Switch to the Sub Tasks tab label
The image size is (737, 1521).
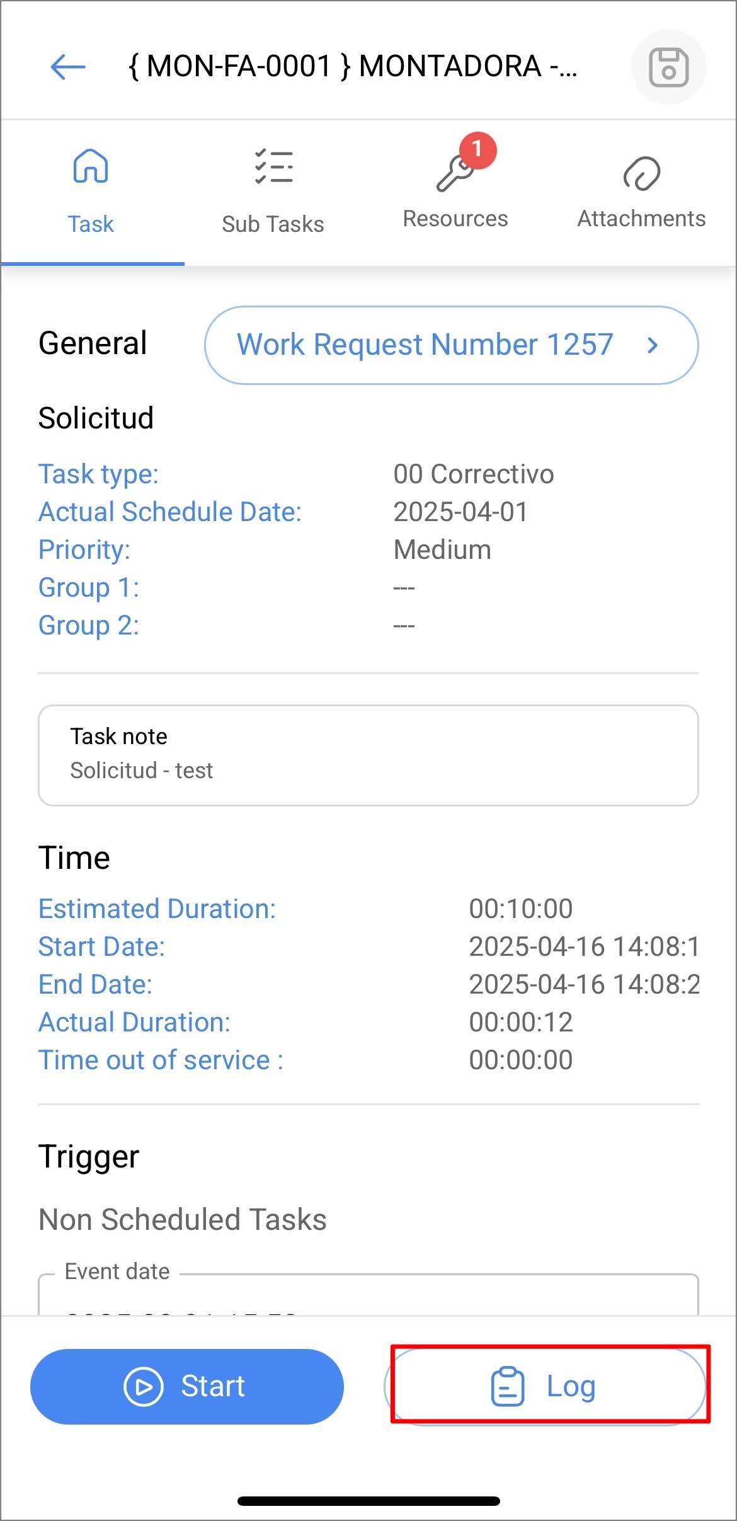click(x=273, y=224)
